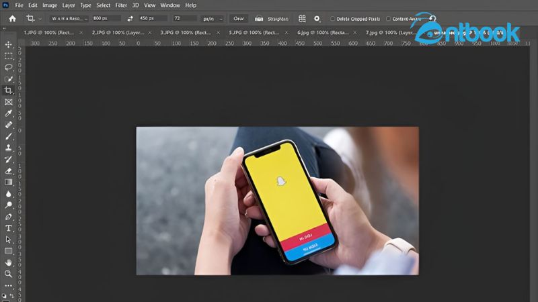Select the Clone Stamp tool
The image size is (538, 302).
(8, 148)
